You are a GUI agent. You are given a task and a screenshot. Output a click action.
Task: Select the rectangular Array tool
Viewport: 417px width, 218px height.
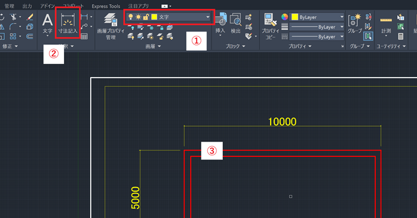click(13, 36)
